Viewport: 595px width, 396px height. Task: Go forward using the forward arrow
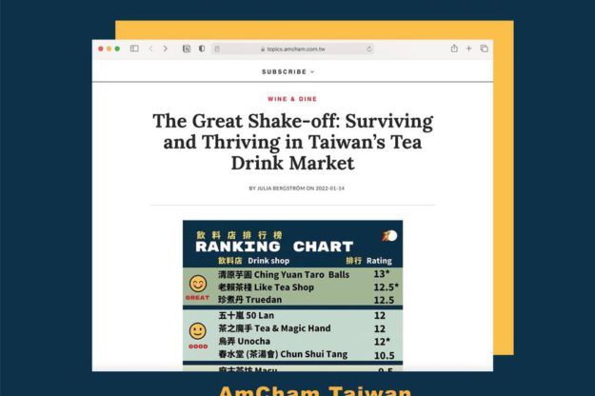165,49
